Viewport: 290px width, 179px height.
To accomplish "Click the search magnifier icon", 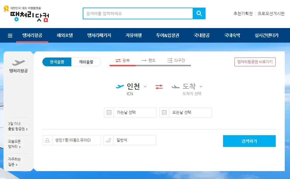I will [x=199, y=13].
